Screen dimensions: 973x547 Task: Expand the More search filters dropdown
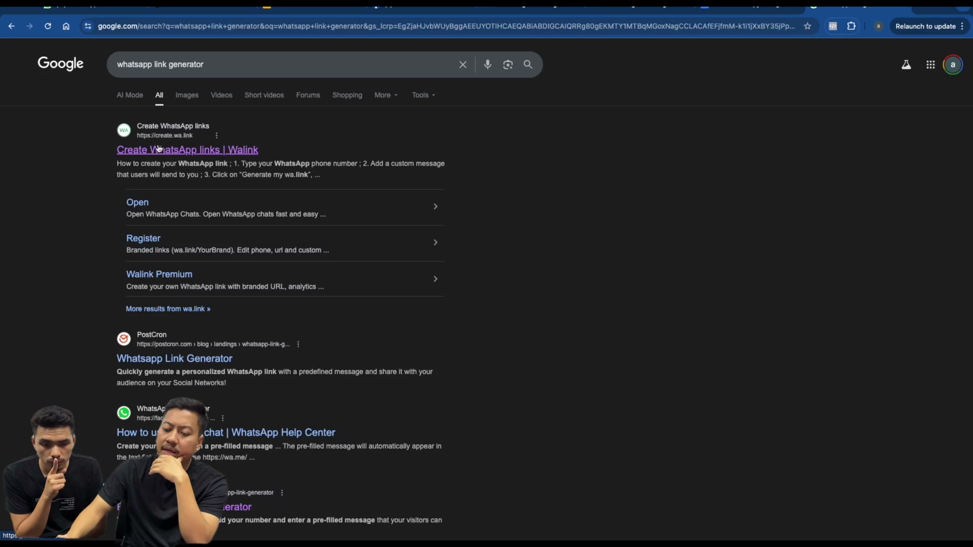pos(386,95)
